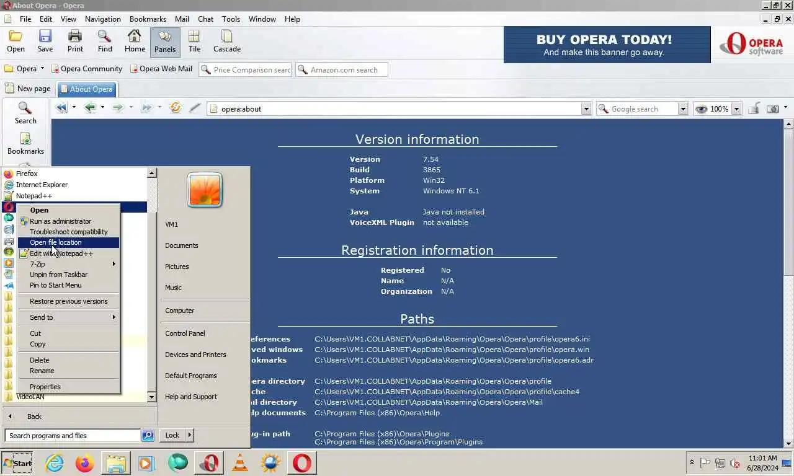Go to the Home page via toolbar

tap(135, 42)
